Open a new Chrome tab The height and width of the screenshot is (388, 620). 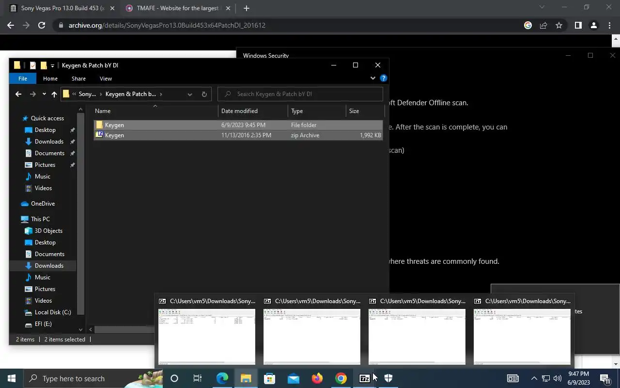coord(247,8)
